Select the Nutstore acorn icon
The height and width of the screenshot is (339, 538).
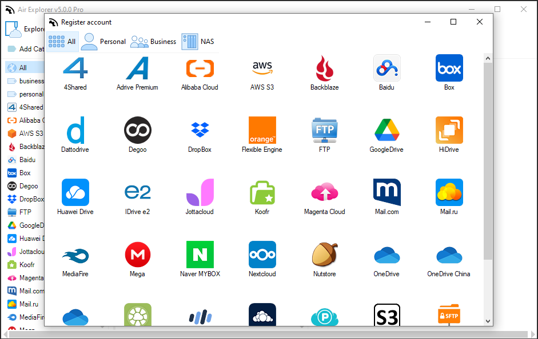tap(325, 255)
